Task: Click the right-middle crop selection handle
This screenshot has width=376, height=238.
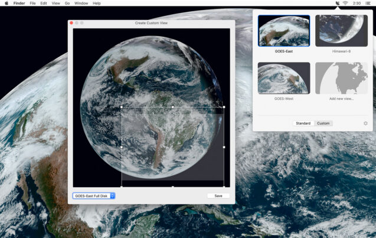Action: tap(224, 147)
